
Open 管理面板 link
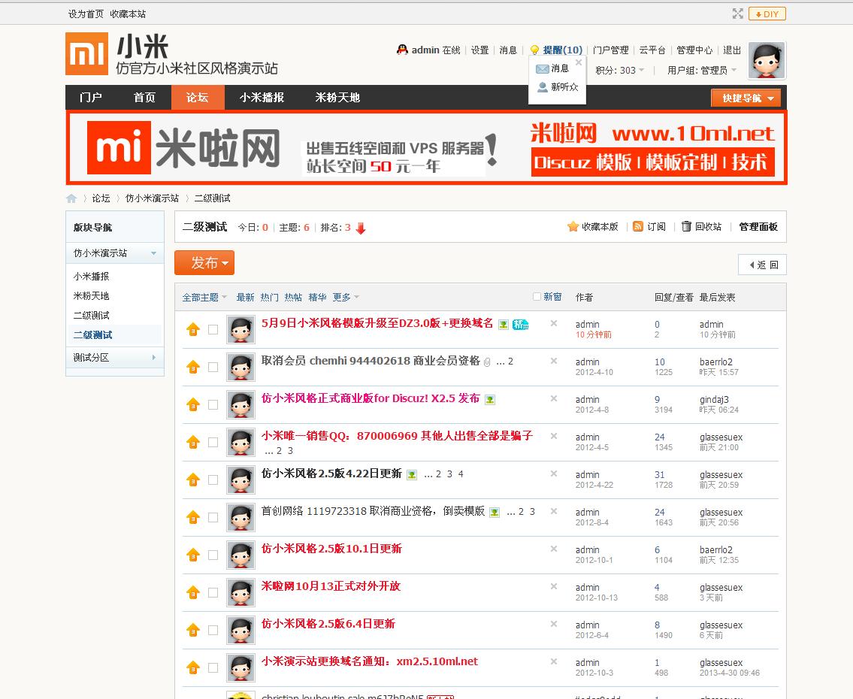click(x=758, y=227)
